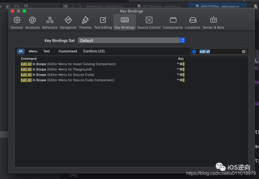Open the Navigation preferences pane

(x=68, y=23)
